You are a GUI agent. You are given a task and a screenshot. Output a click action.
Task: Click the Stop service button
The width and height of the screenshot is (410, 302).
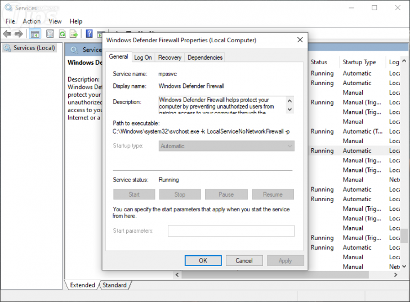[x=180, y=194]
